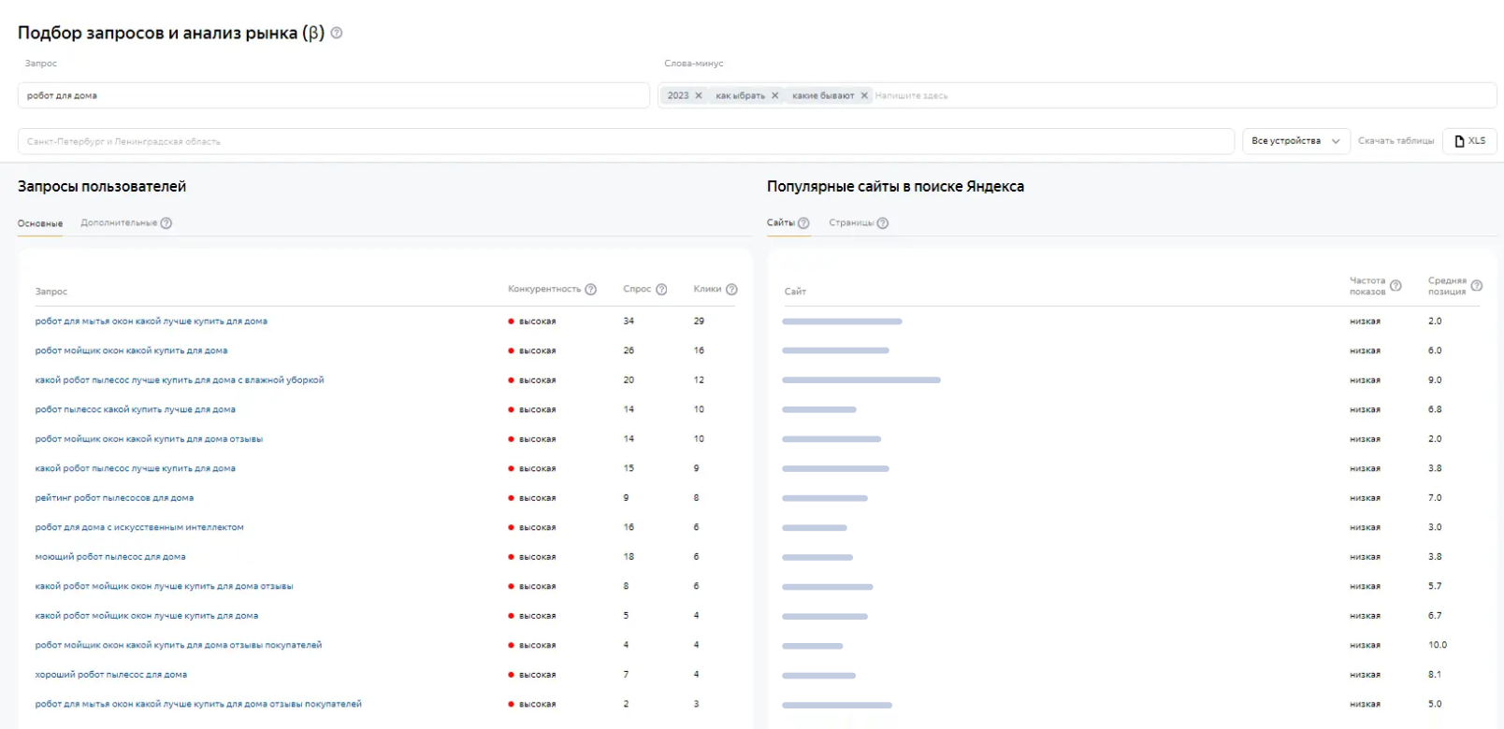Click help icon next to Средняя позиция
Screen dimensions: 1504x729
click(x=1477, y=286)
